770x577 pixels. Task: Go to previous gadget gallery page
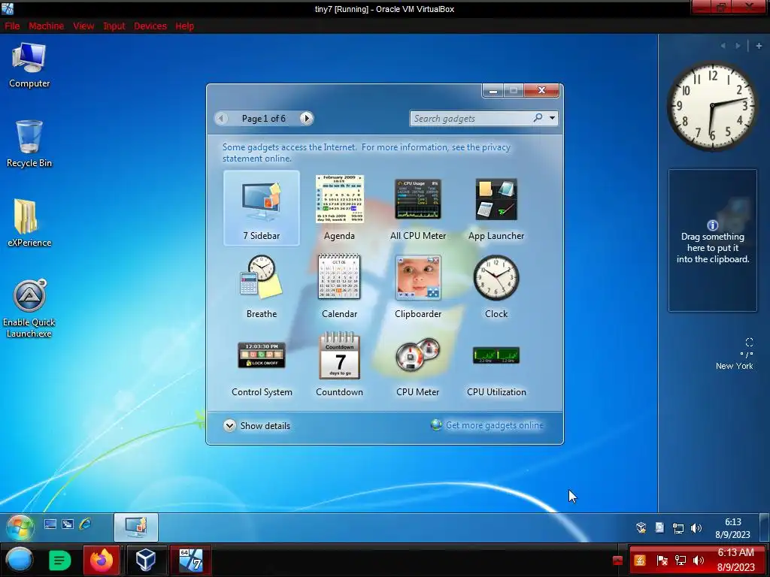221,118
